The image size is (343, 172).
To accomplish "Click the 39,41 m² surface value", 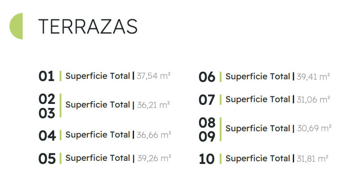I will pos(313,77).
